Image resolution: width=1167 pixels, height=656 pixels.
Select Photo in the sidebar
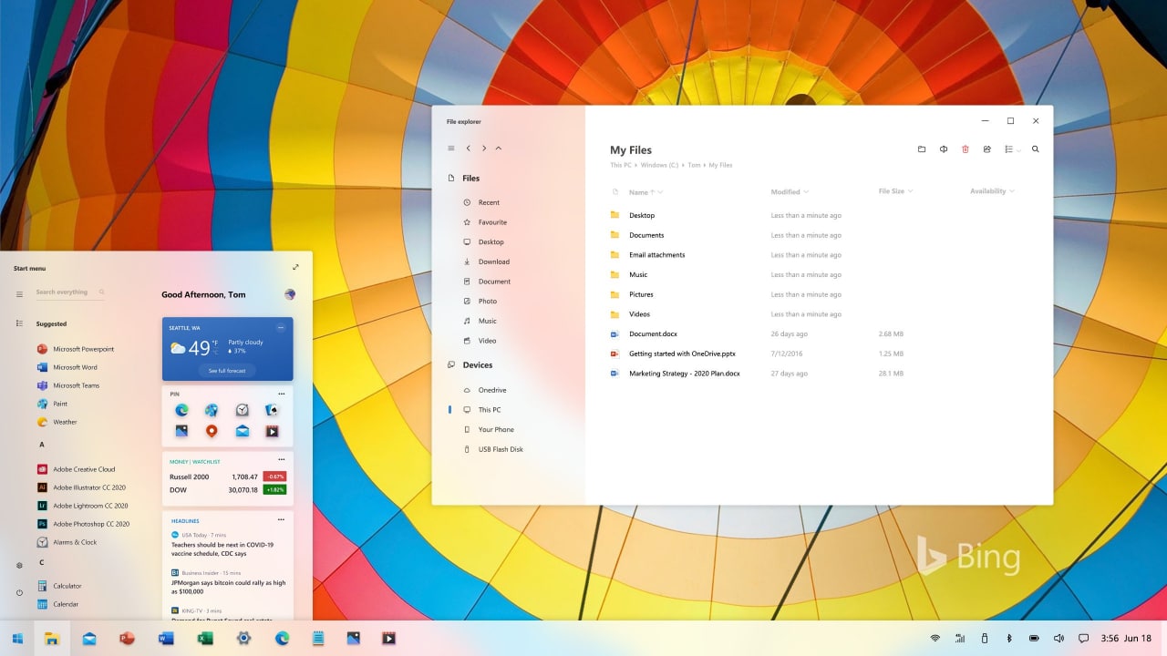click(x=480, y=302)
